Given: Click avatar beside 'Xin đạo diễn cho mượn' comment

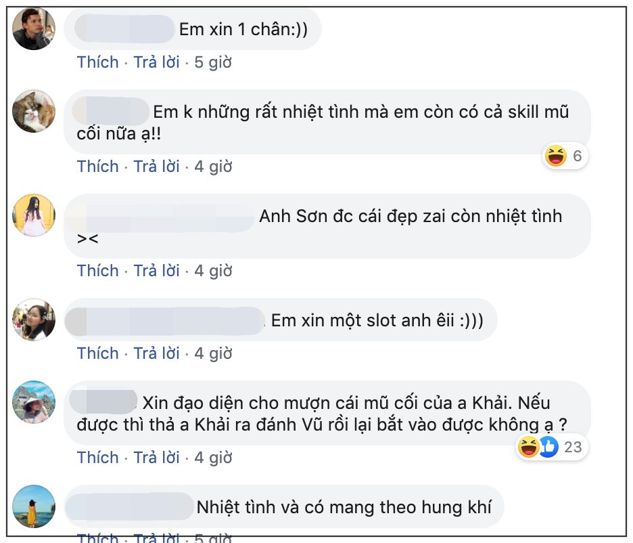Looking at the screenshot, I should coord(34,402).
